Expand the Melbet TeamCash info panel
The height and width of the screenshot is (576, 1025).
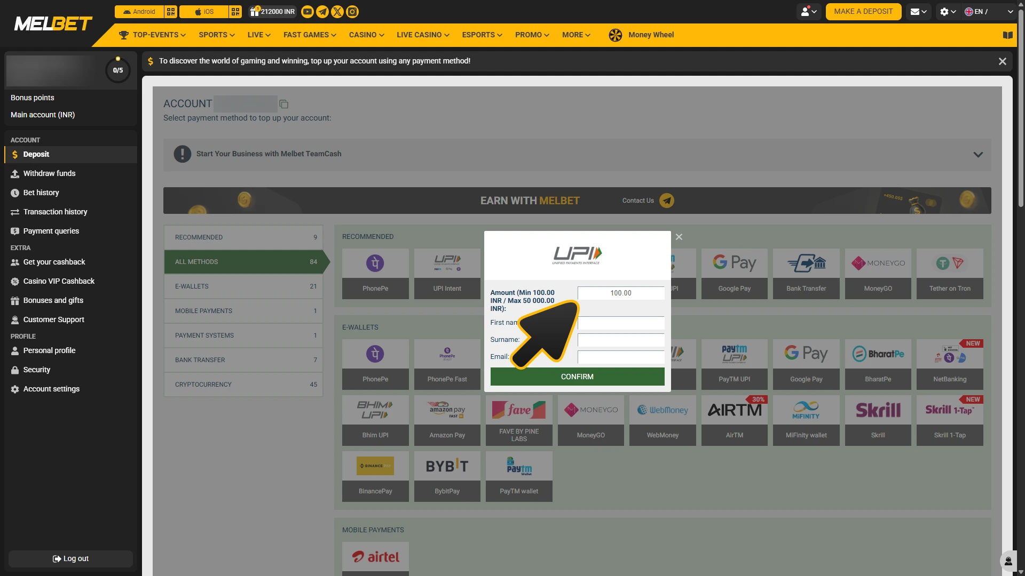[x=978, y=155]
